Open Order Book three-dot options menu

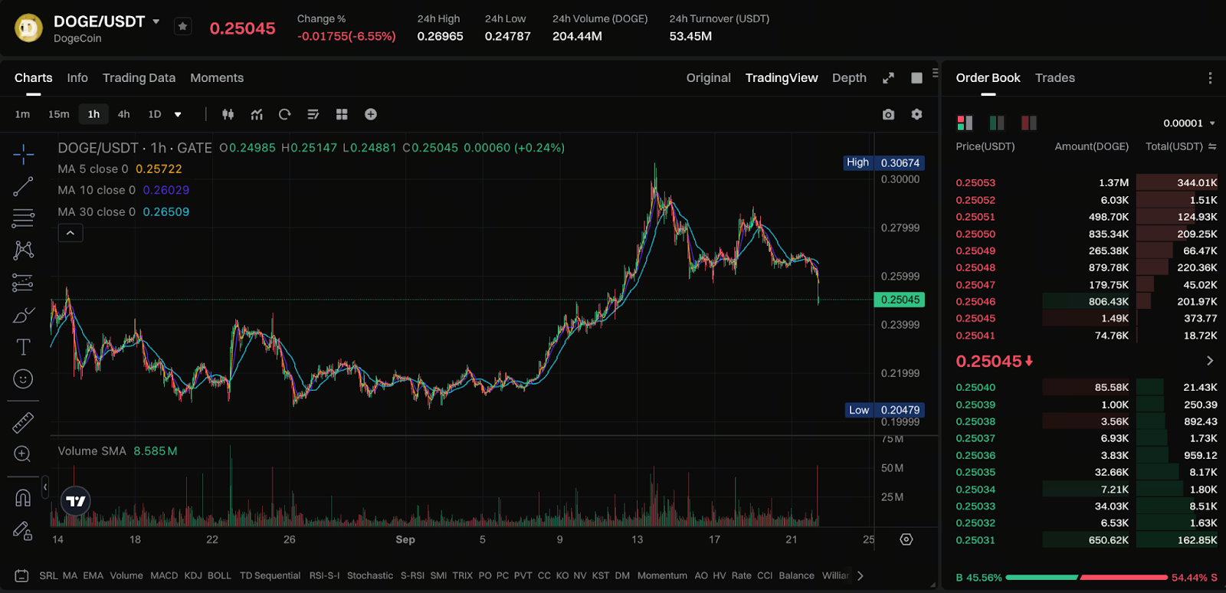pos(1210,78)
